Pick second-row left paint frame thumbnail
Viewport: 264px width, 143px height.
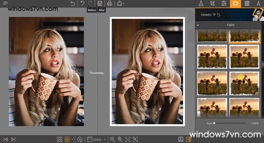[x=212, y=57]
